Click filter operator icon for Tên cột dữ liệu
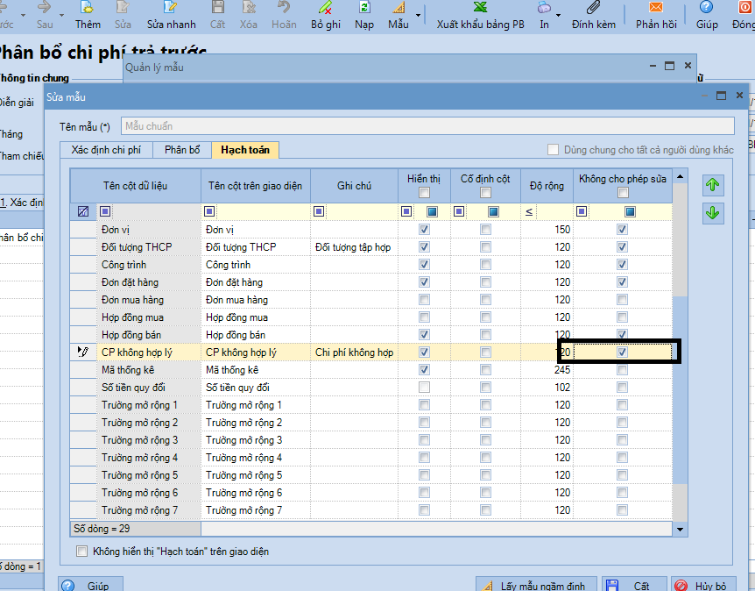The image size is (755, 591). (105, 211)
